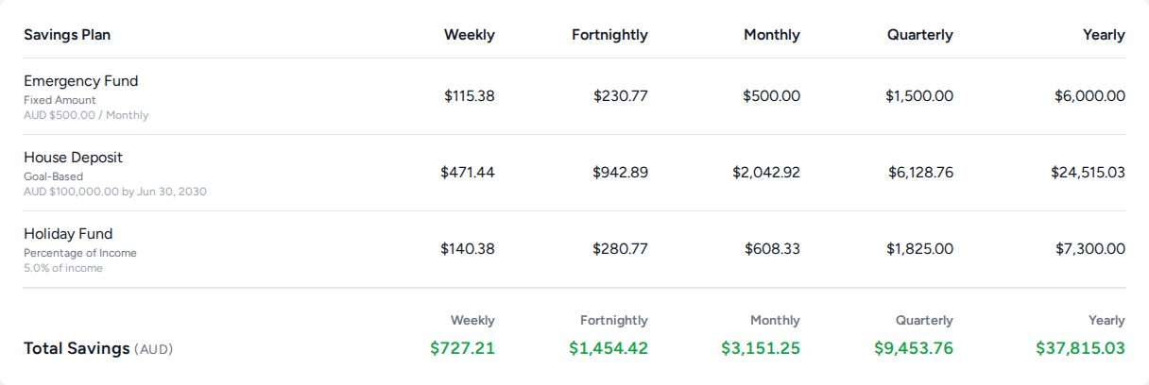Select Emergency Fund quarterly amount $1,500.00
This screenshot has height=385, width=1149.
point(919,96)
